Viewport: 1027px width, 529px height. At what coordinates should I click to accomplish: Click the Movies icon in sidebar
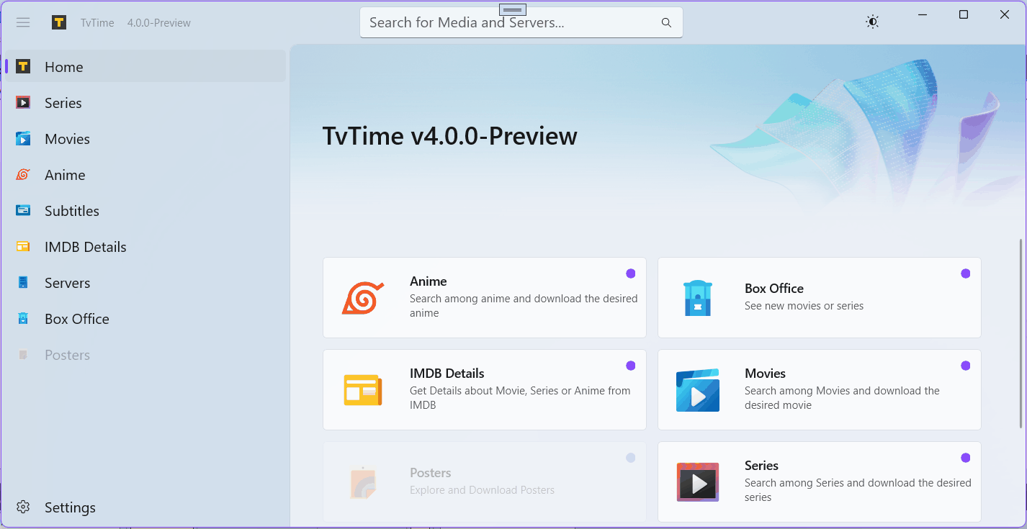[x=23, y=138]
